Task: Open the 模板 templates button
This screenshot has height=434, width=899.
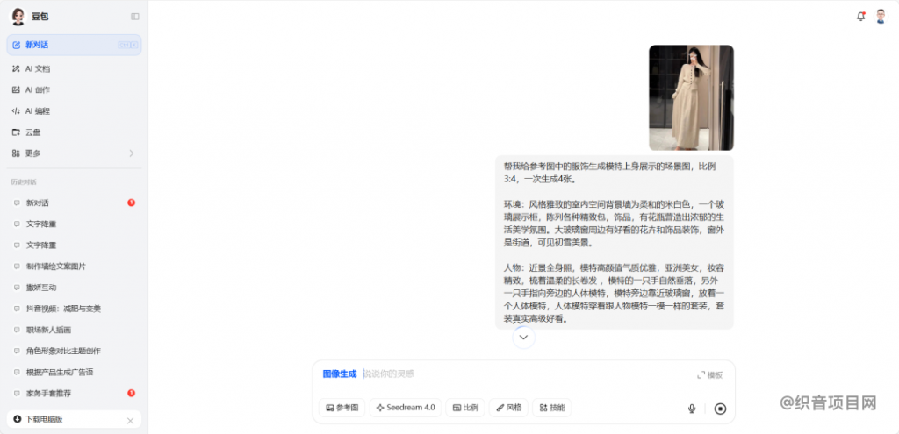Action: 709,375
